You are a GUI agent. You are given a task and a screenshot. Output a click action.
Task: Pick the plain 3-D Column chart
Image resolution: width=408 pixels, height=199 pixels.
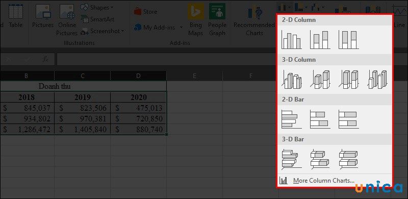point(377,80)
